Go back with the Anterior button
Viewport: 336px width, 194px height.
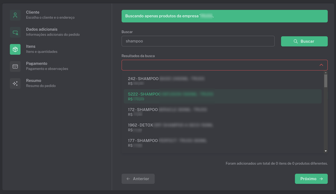[138, 179]
